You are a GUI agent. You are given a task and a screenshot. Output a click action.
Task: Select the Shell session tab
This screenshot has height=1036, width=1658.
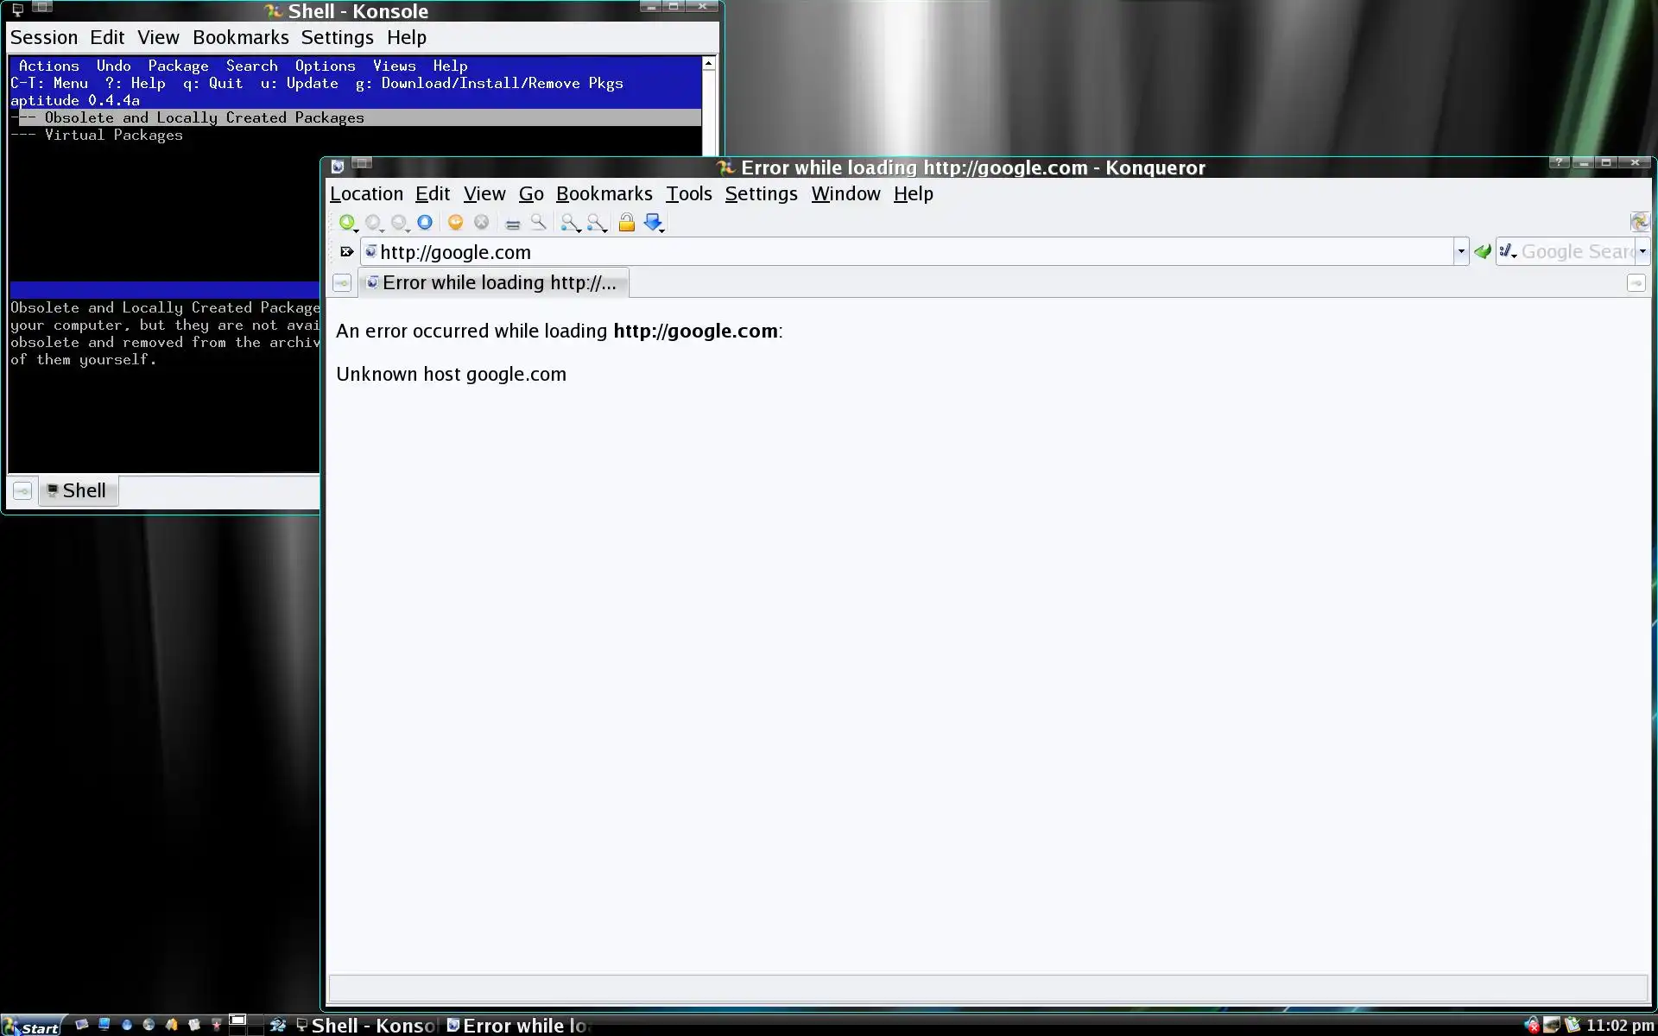coord(78,491)
